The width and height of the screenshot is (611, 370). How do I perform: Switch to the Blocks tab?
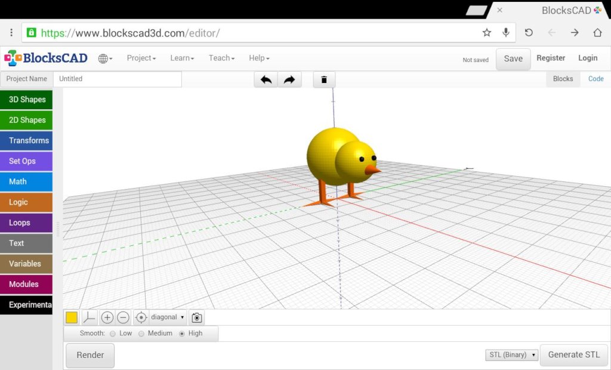(563, 79)
